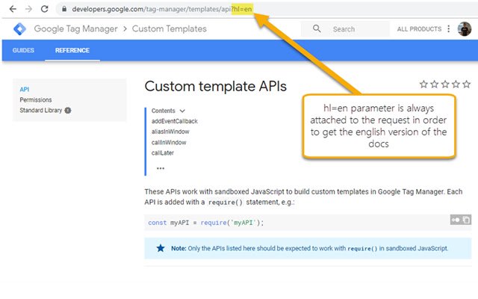Collapse the Contents chevron

182,111
